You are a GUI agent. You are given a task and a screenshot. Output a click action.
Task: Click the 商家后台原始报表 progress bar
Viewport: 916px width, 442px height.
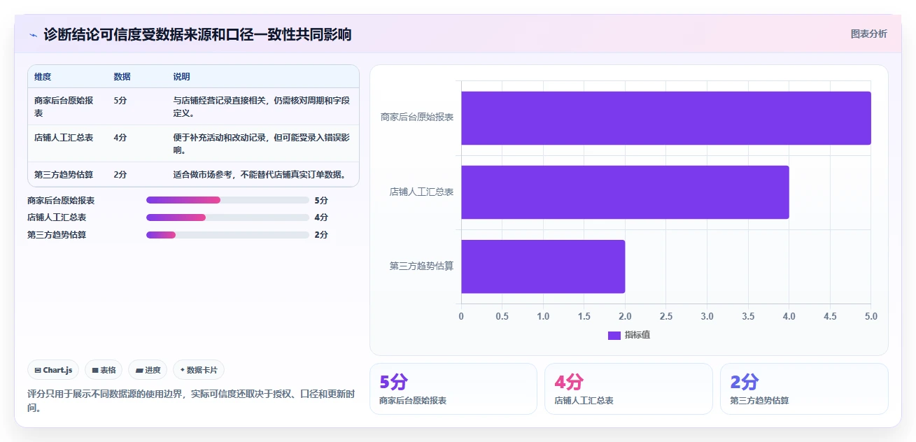pos(227,200)
